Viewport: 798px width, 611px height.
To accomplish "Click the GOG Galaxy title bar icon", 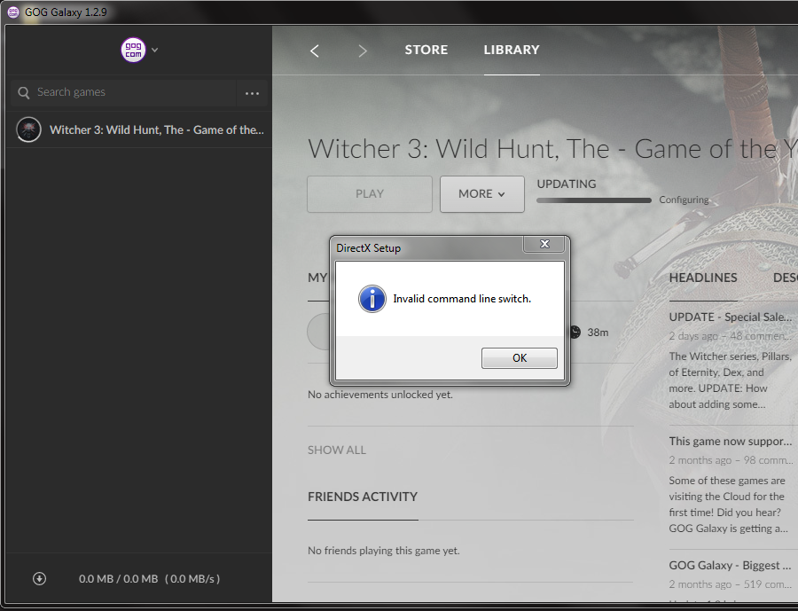I will tap(13, 12).
